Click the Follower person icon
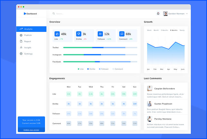This screenshot has height=139, width=207. 100,34
